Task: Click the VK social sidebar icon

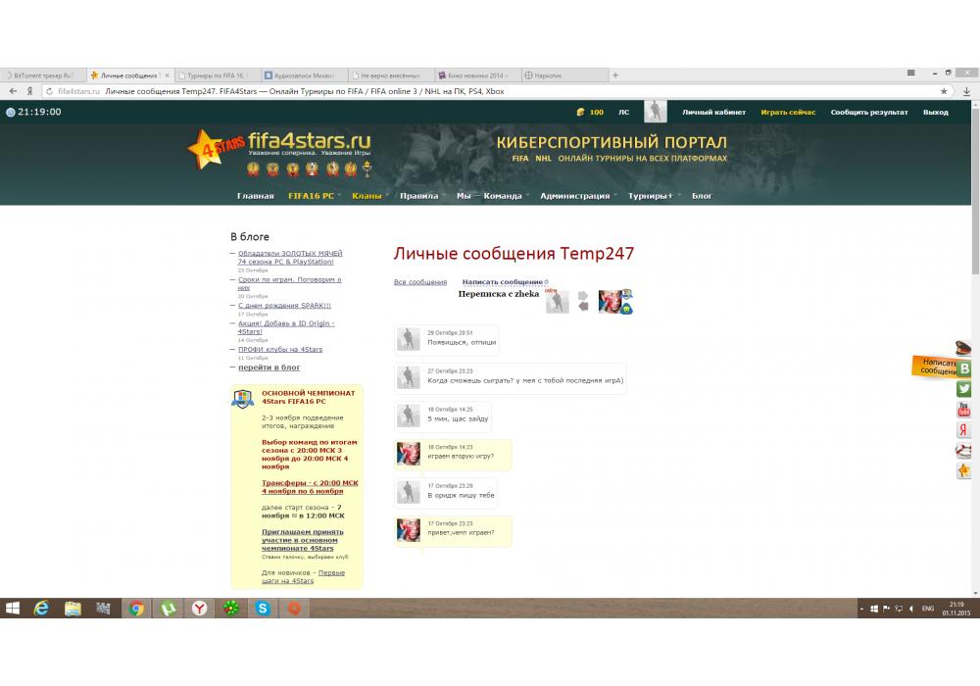Action: tap(964, 368)
